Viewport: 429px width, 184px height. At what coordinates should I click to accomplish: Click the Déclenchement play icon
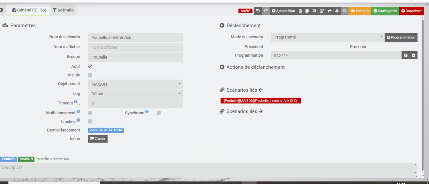coord(222,25)
